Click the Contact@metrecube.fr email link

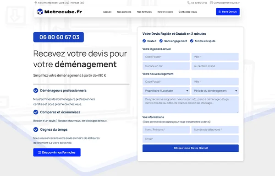pyautogui.click(x=226, y=3)
